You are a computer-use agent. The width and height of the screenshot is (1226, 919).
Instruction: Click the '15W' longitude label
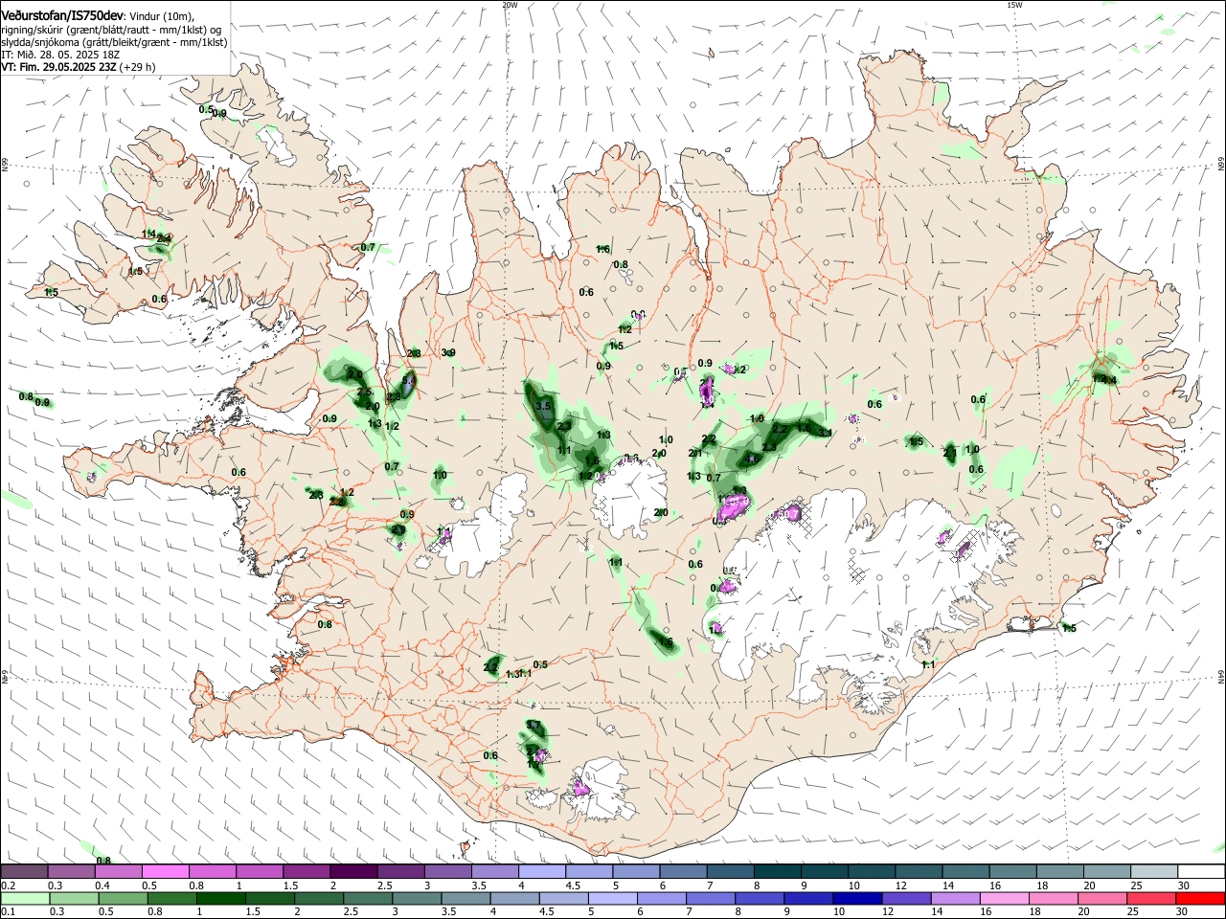pos(1014,4)
